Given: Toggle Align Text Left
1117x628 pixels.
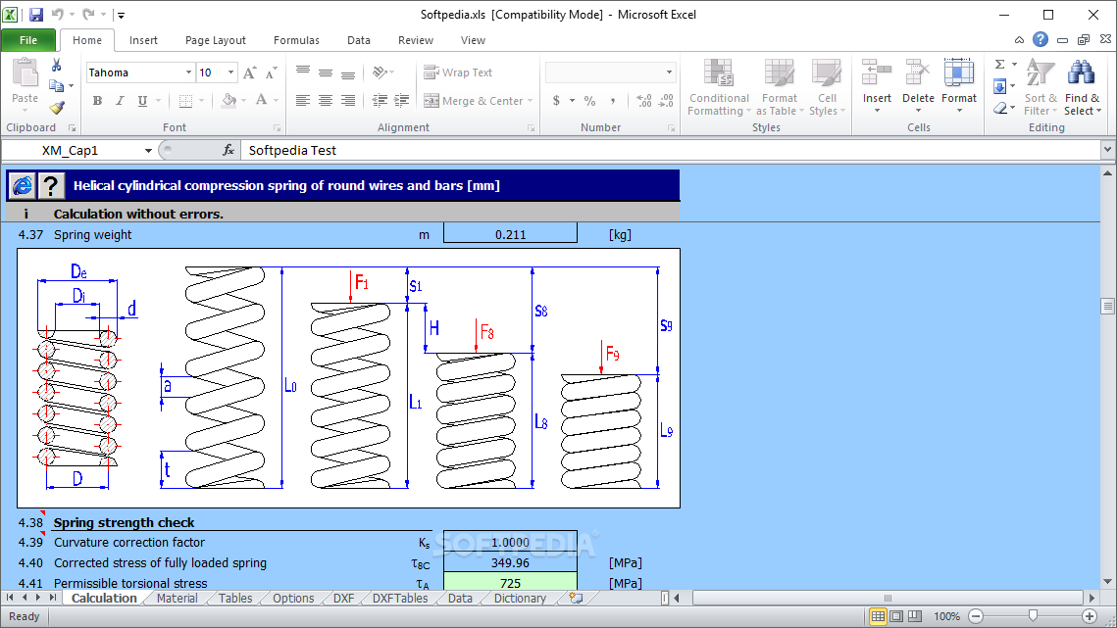Looking at the screenshot, I should click(303, 100).
